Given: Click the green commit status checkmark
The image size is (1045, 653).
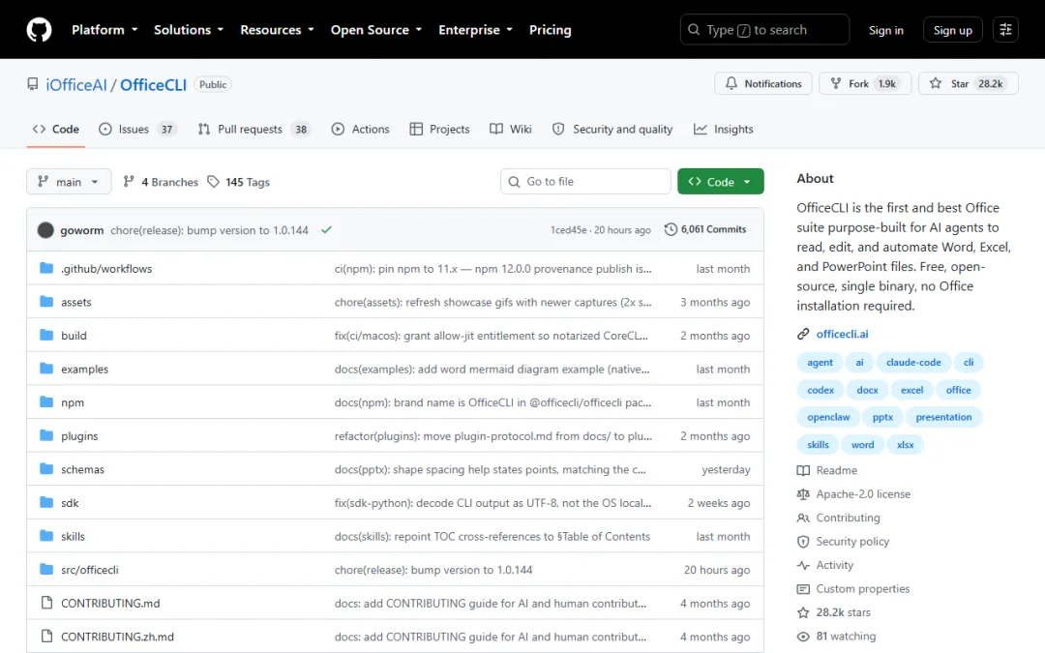Looking at the screenshot, I should tap(327, 230).
